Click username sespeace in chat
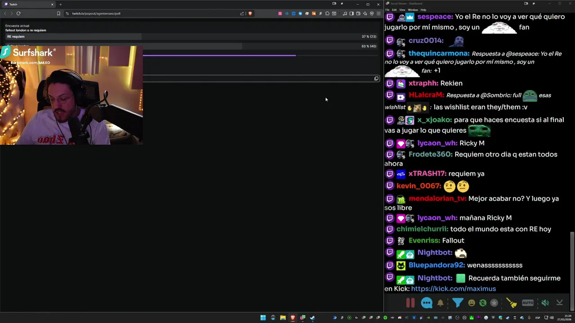 [x=435, y=17]
